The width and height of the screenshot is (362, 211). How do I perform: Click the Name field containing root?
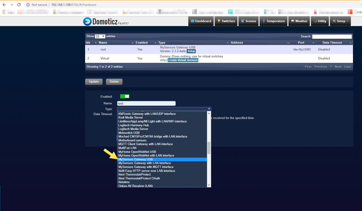click(x=146, y=103)
